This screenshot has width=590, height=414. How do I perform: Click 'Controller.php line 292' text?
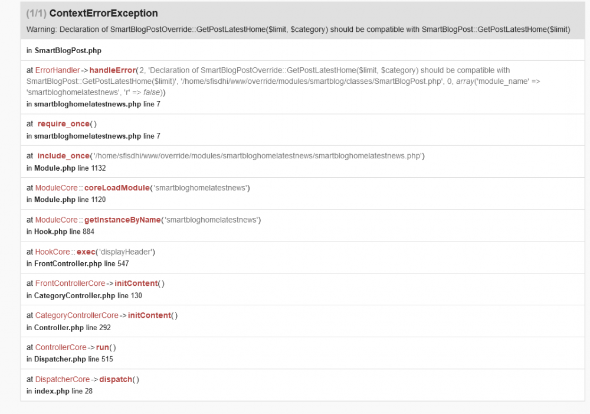click(73, 328)
